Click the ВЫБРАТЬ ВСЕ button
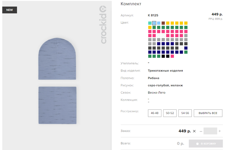This screenshot has width=231, height=150. point(208,113)
